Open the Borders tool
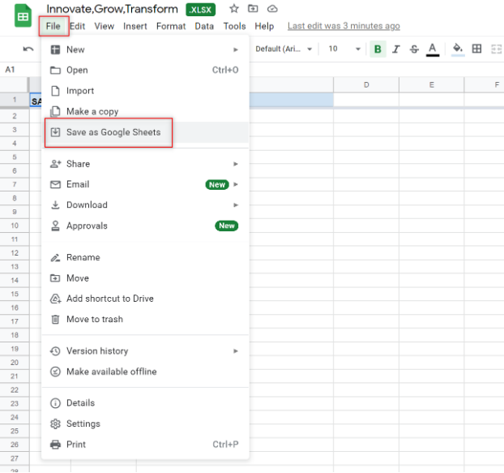The image size is (504, 473). 476,49
